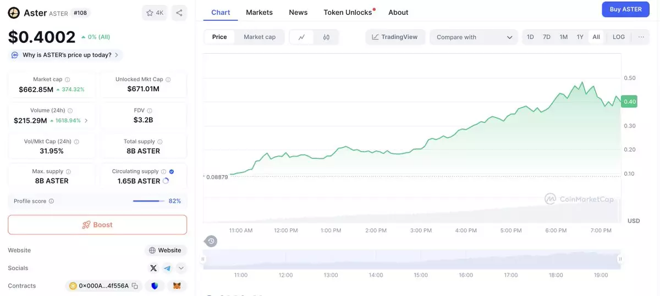The height and width of the screenshot is (296, 660).
Task: Click the BNB chain contract logo
Action: [72, 286]
